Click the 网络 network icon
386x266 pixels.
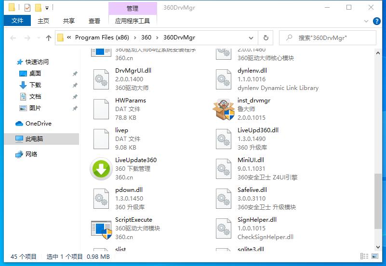pos(19,154)
